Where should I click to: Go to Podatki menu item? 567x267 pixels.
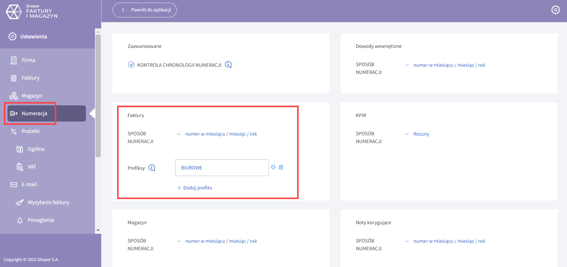[31, 131]
